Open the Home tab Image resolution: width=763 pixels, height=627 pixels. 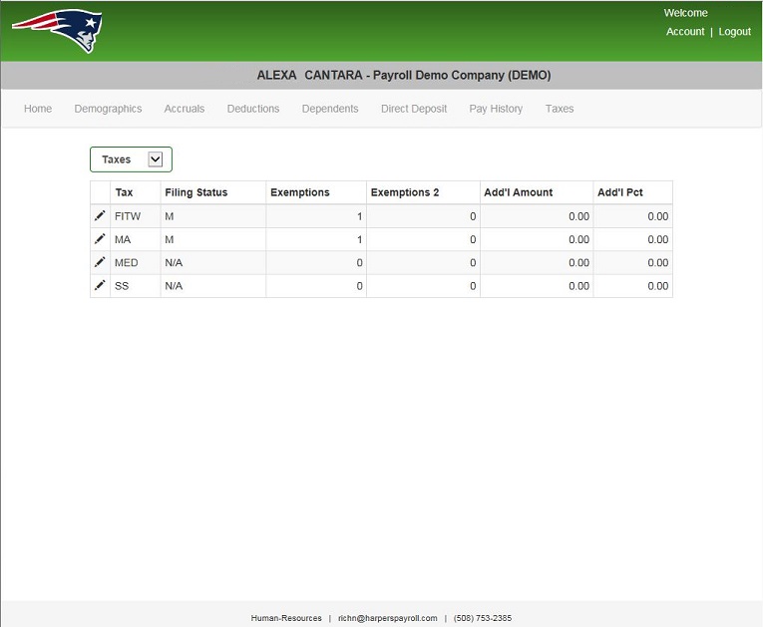click(x=38, y=109)
